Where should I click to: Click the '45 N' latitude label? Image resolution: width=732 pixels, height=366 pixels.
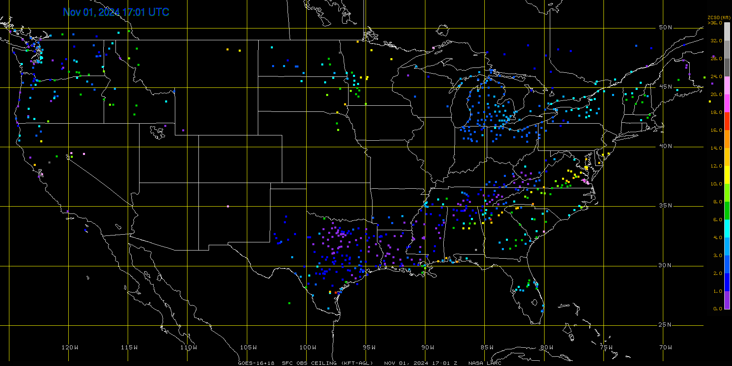tap(666, 87)
